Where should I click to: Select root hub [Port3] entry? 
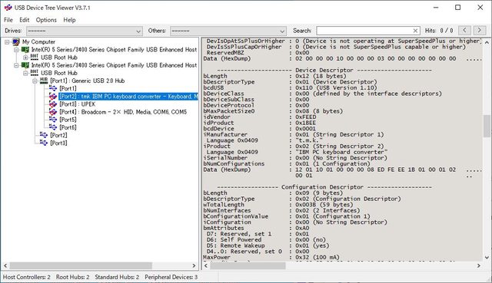click(x=58, y=143)
